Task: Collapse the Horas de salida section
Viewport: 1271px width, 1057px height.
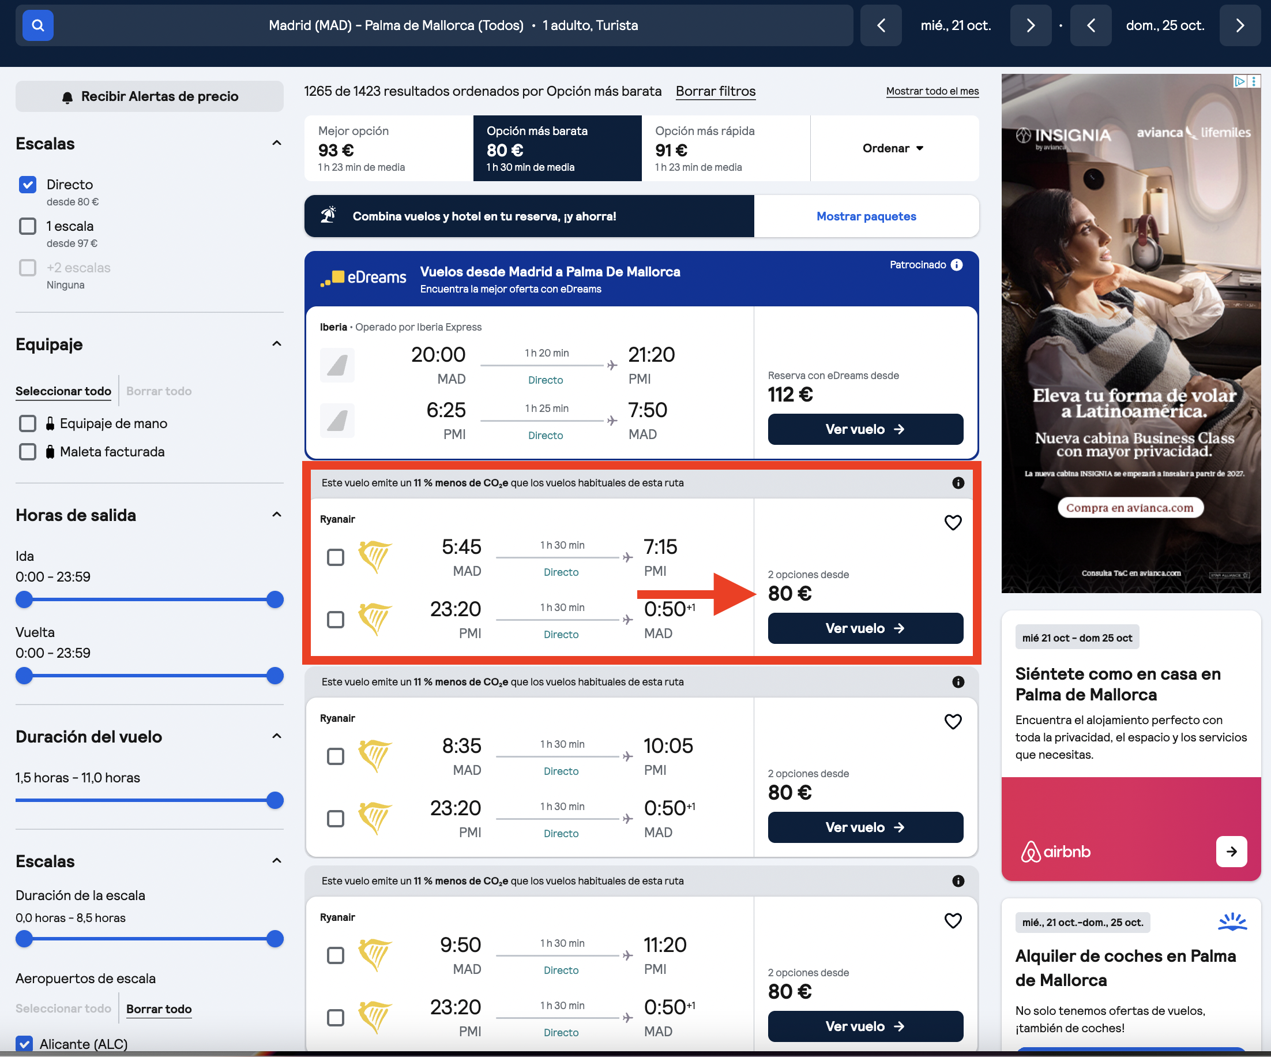Action: click(x=277, y=515)
